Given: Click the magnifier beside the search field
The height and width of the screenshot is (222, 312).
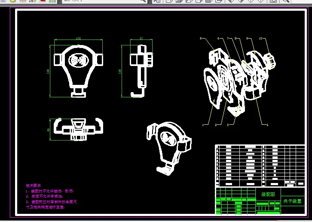Looking at the screenshot, I should pyautogui.click(x=143, y=1).
